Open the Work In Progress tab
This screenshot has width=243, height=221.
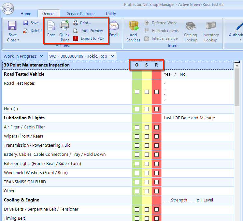point(20,56)
